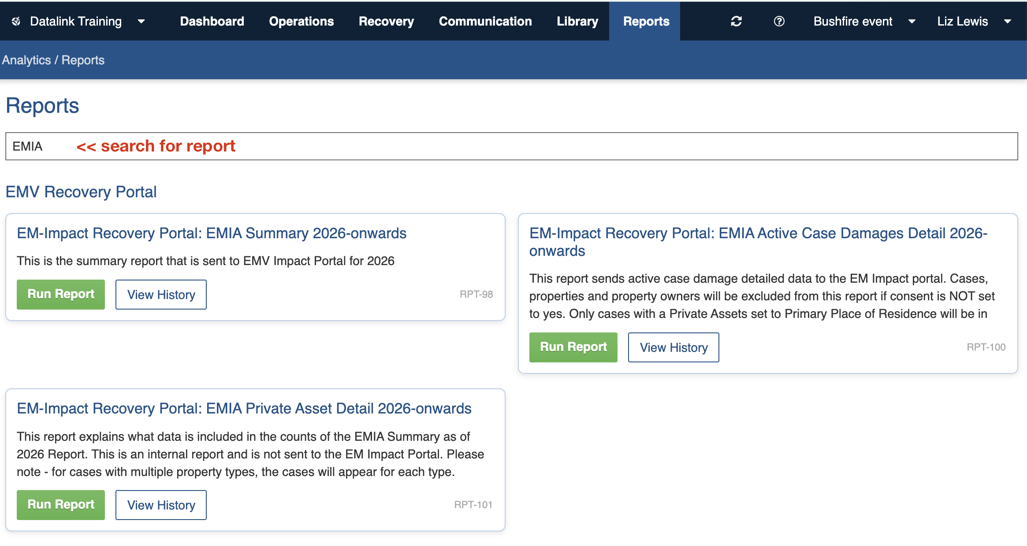1027x546 pixels.
Task: Open the help question mark icon
Action: pyautogui.click(x=779, y=21)
